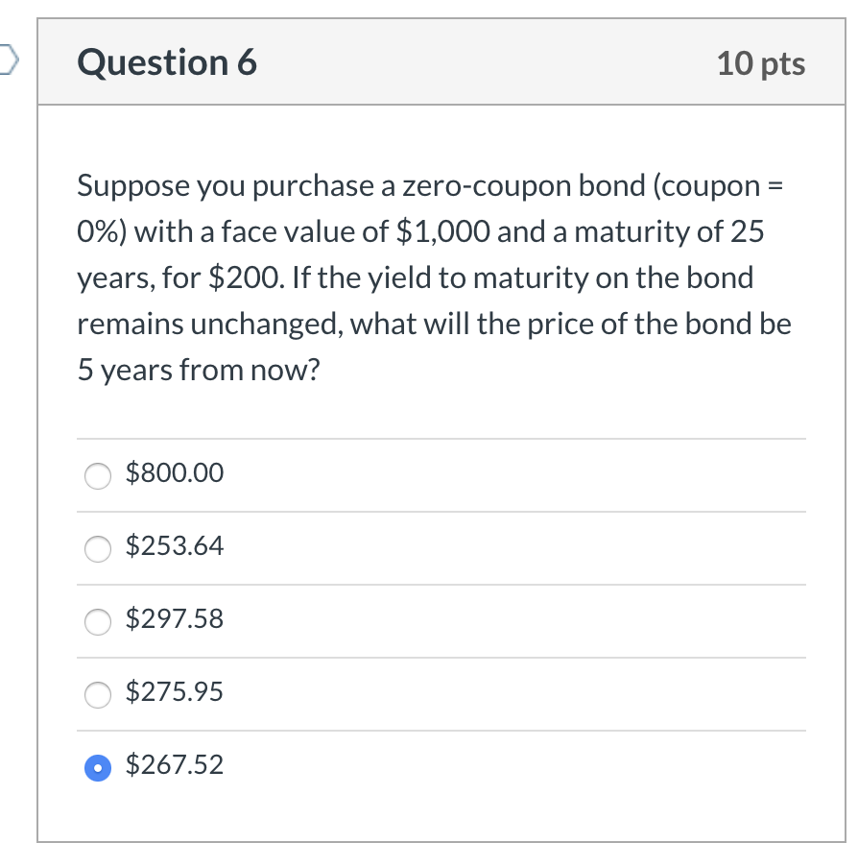858x843 pixels.
Task: Select the $800.00 answer radio button
Action: [97, 474]
